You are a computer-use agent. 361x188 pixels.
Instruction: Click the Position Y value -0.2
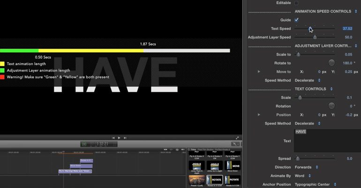[349, 115]
